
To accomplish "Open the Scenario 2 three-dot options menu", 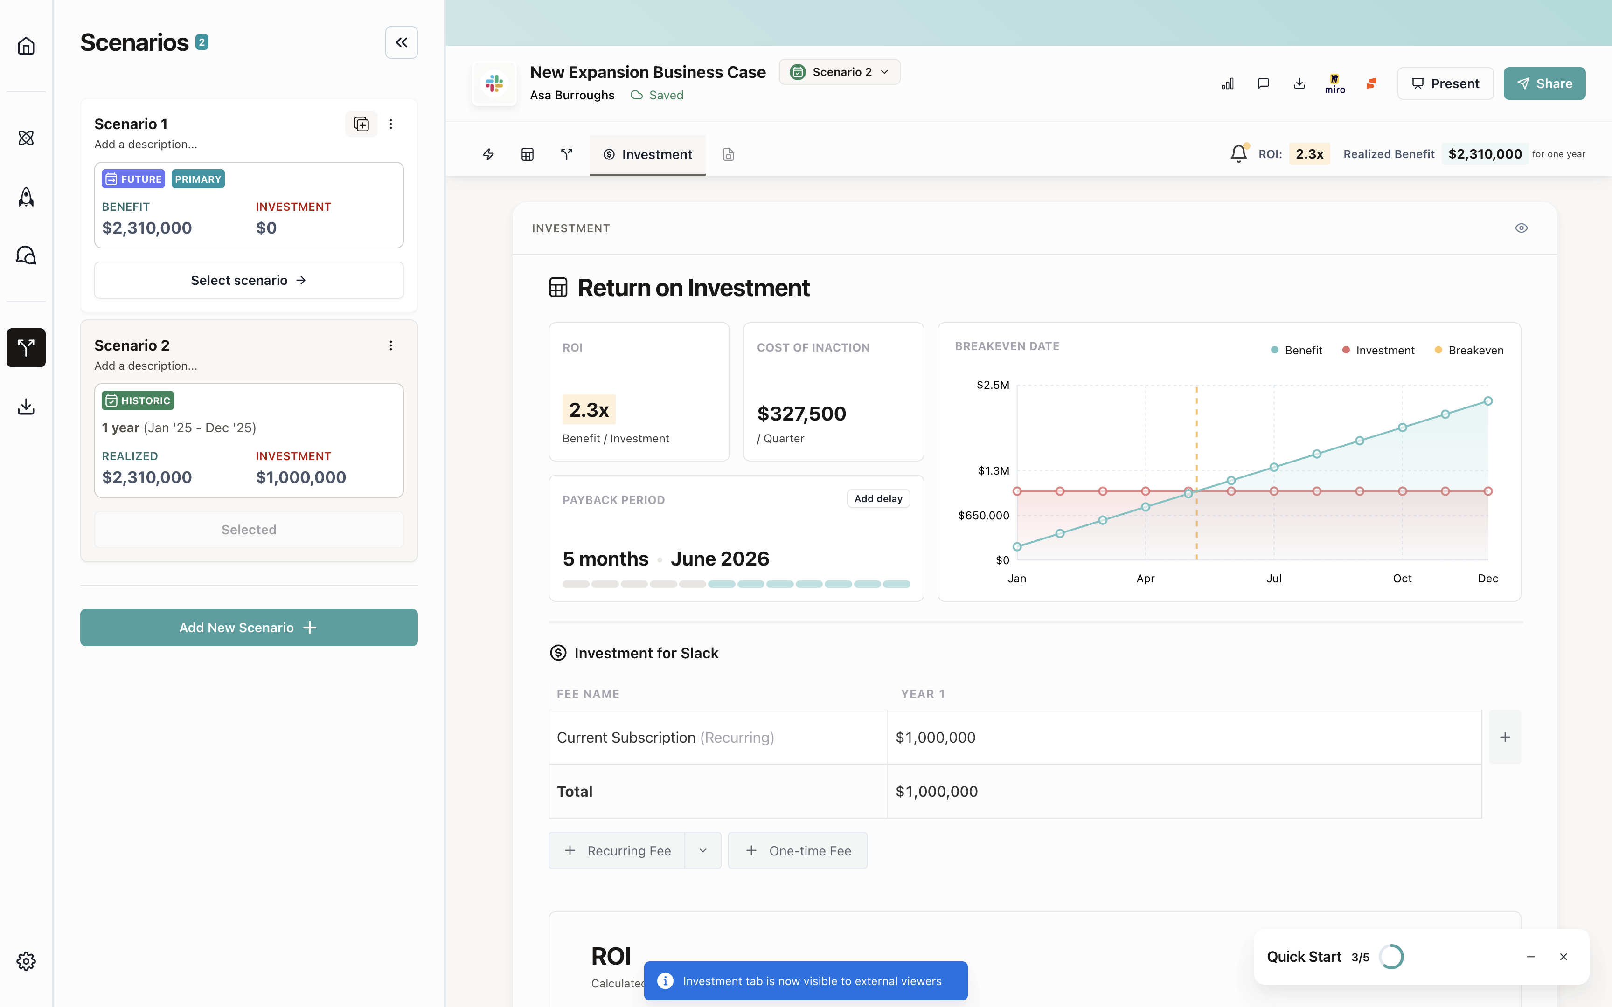I will [391, 345].
